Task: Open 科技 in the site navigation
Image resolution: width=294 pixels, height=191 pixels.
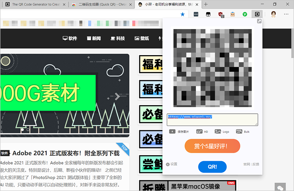Action: (118, 38)
